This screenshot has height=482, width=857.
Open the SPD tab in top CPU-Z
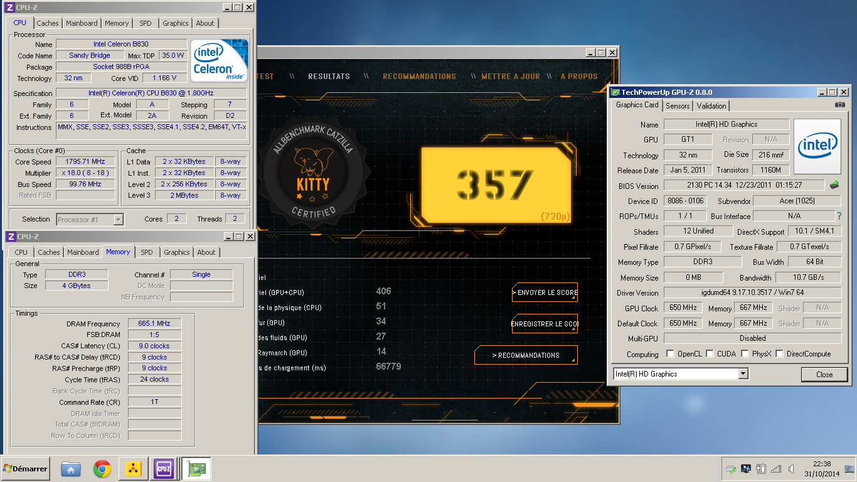click(146, 23)
